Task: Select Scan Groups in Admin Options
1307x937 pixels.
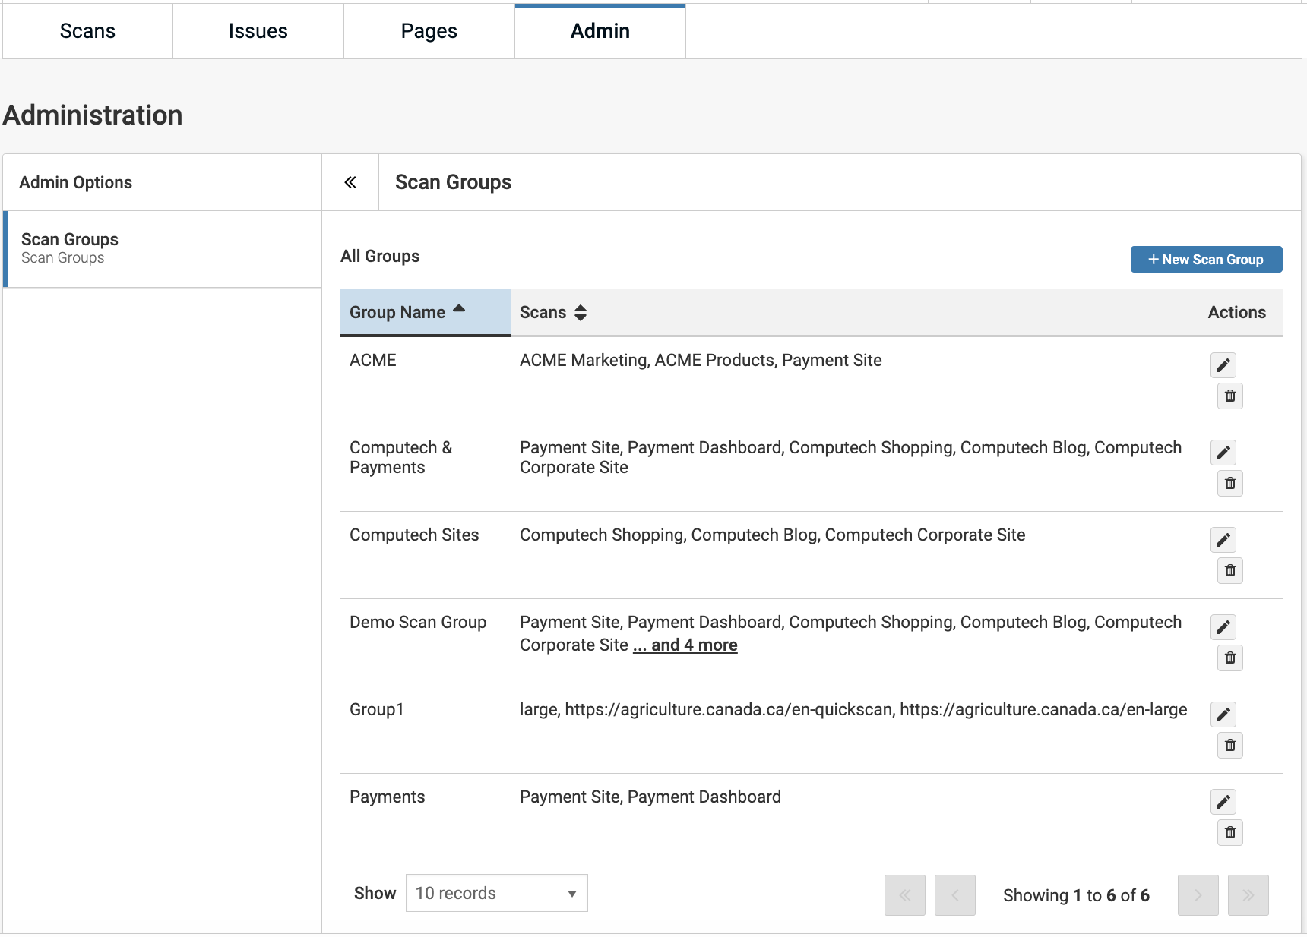Action: 70,248
